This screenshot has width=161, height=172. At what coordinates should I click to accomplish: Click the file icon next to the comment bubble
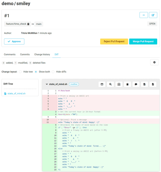pos(144,84)
